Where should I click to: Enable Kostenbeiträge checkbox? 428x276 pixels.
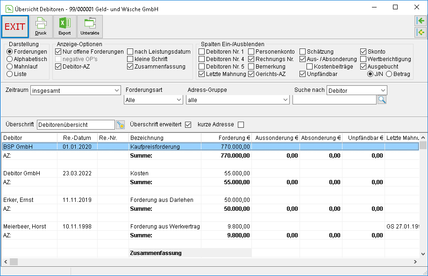[309, 67]
